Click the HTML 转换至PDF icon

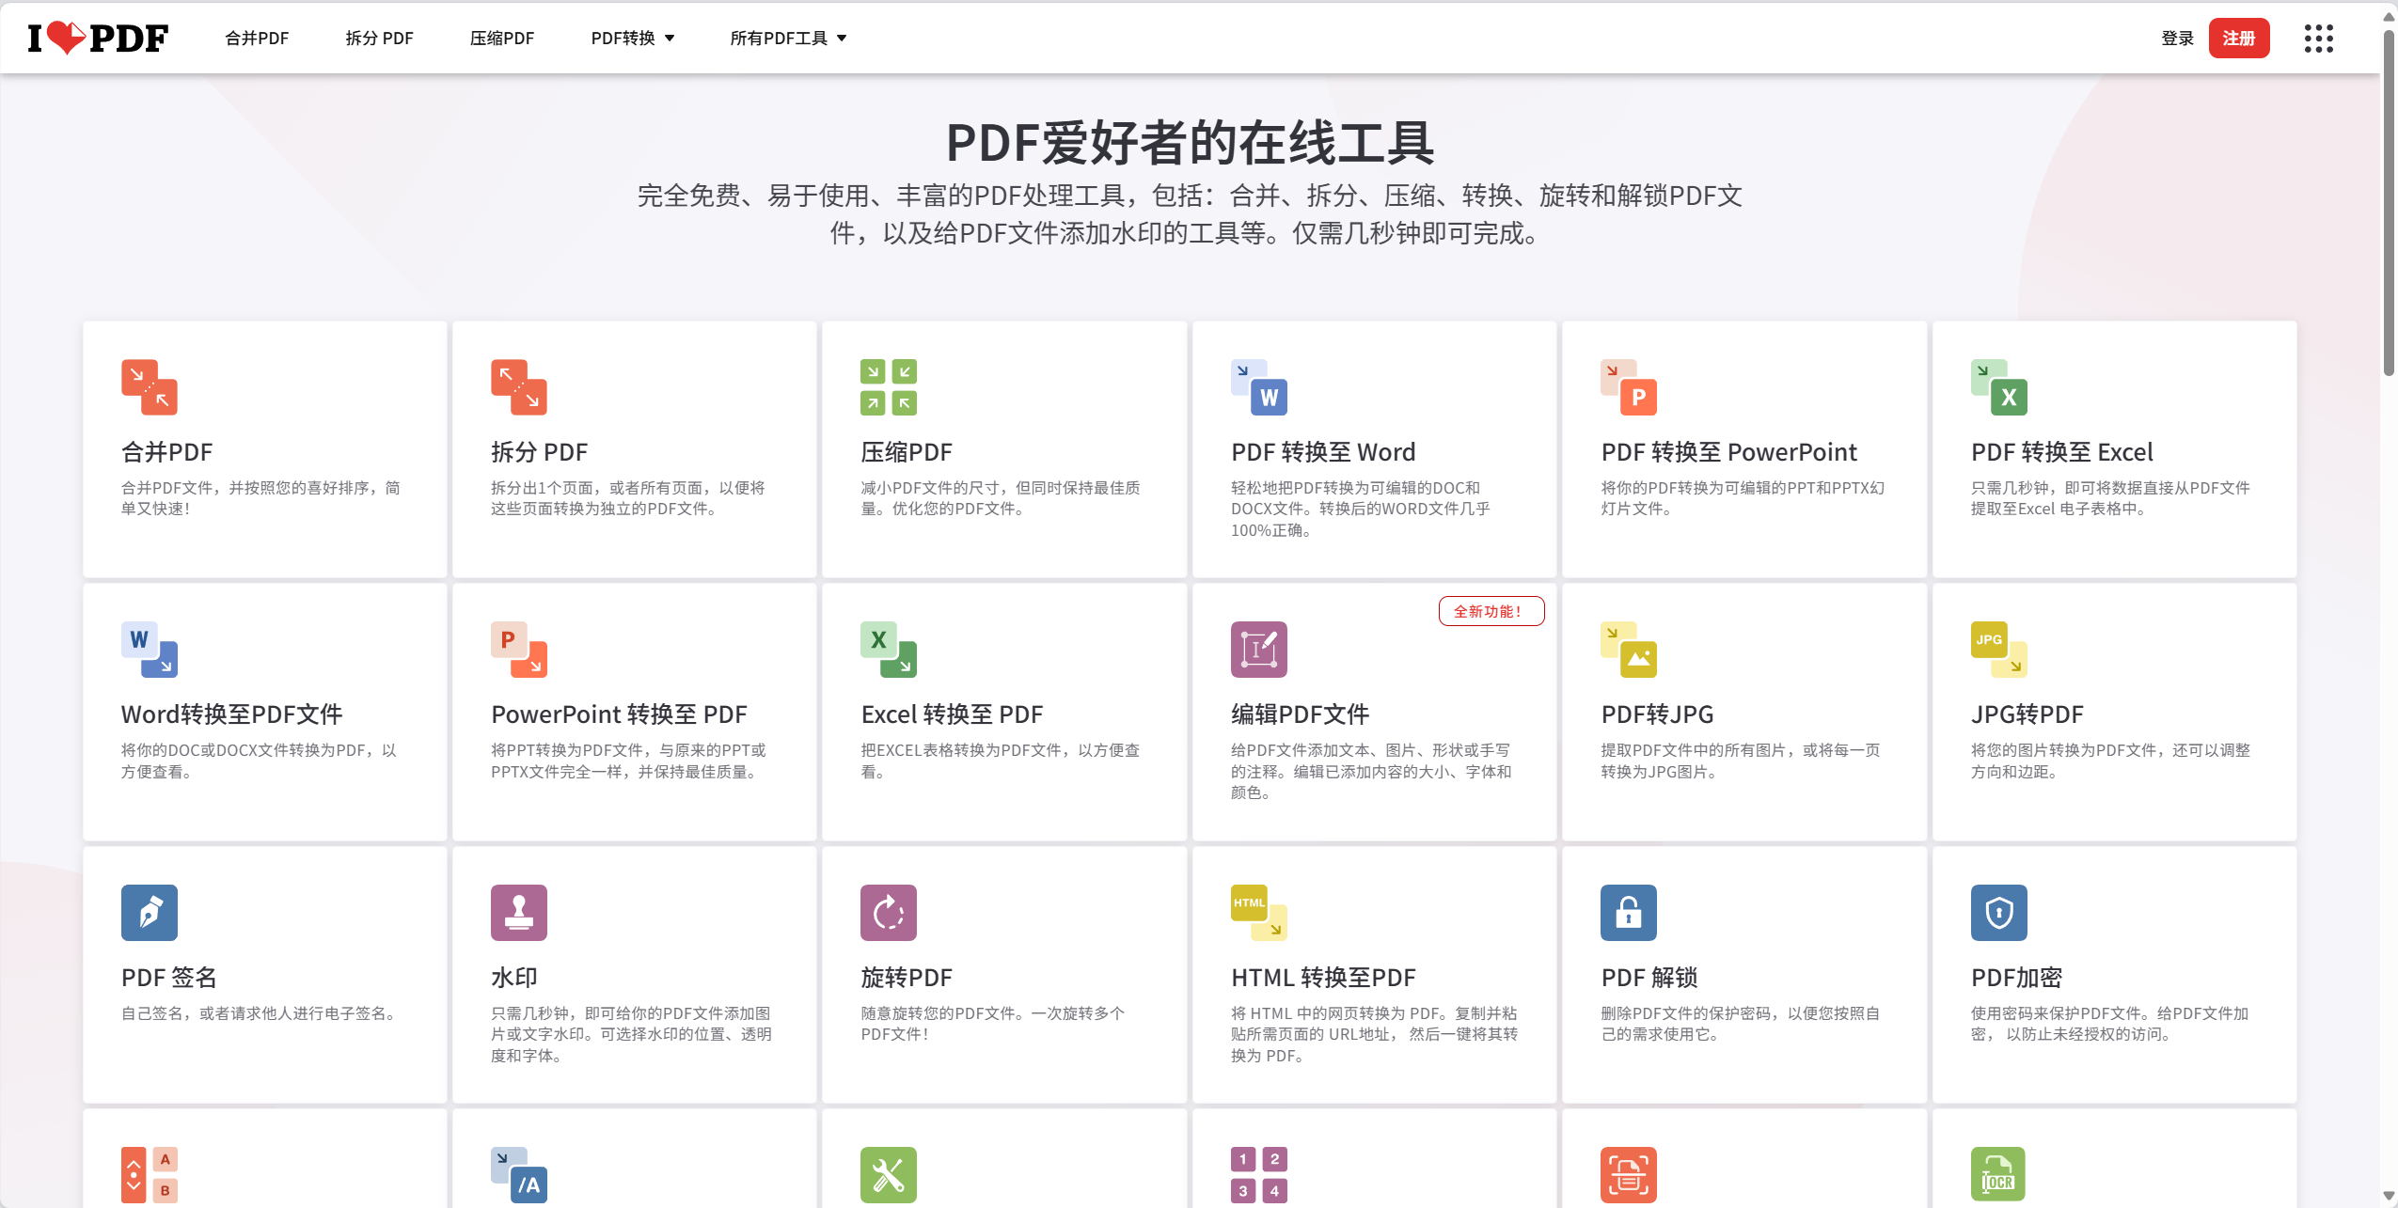coord(1259,913)
